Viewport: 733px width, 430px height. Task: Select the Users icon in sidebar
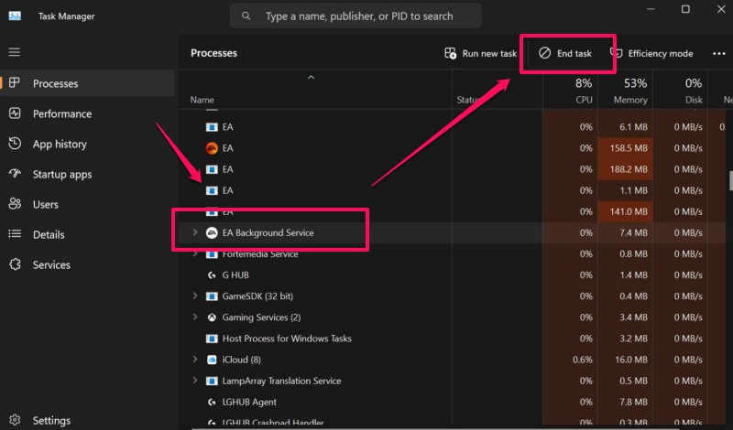point(15,205)
